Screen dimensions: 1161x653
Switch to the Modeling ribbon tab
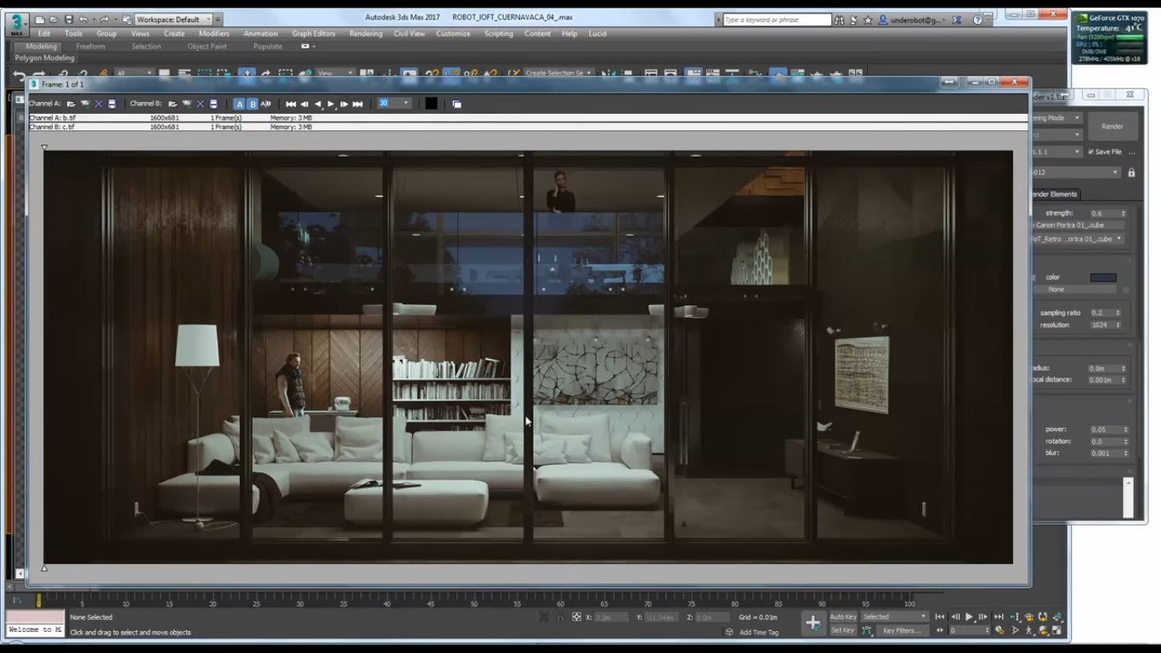[x=41, y=47]
